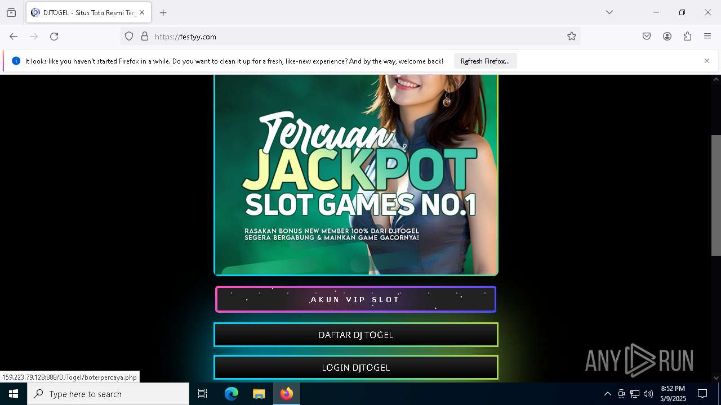Open Firefox account icon

pyautogui.click(x=667, y=37)
